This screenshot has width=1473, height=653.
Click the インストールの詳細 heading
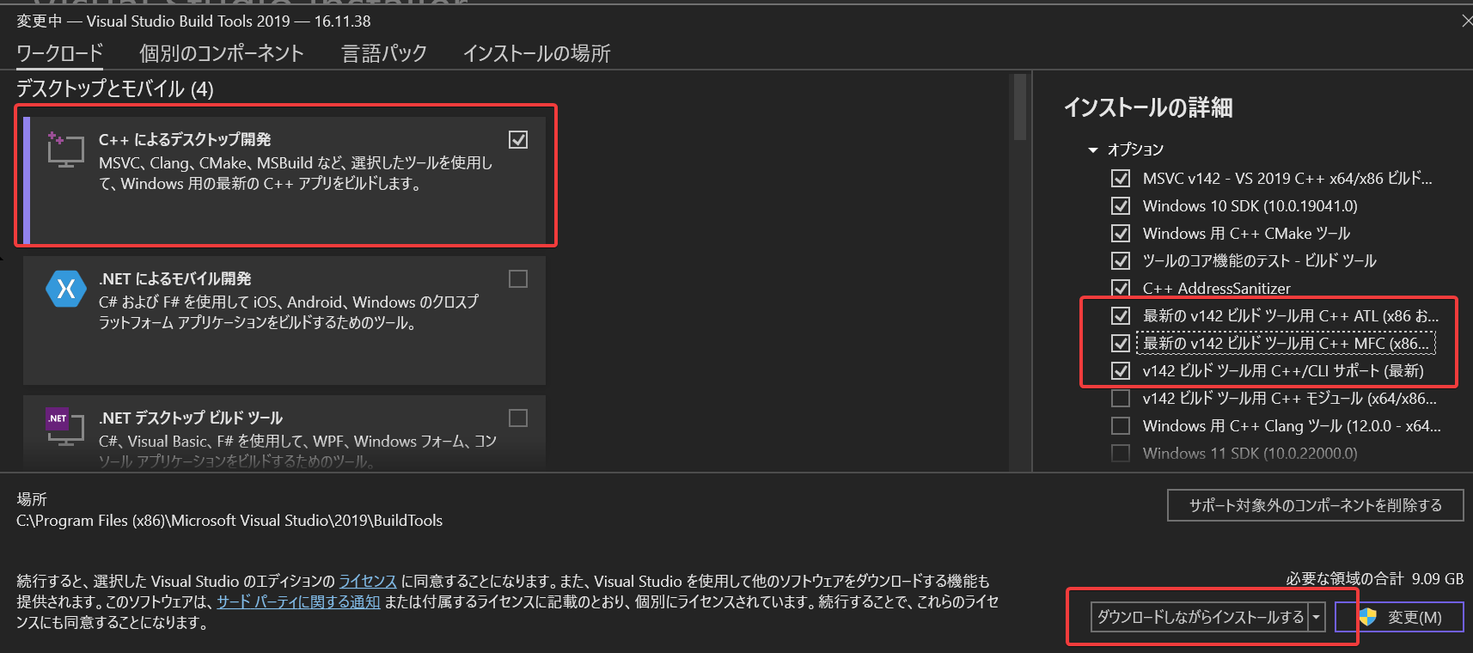[x=1148, y=107]
